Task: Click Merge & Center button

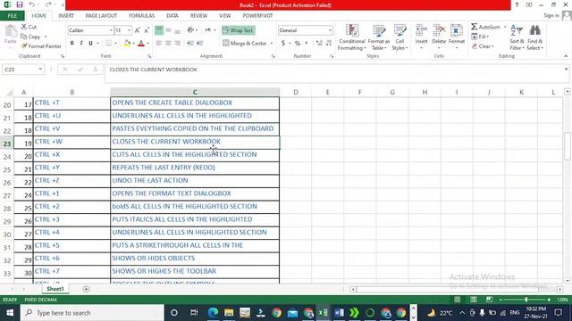Action: pyautogui.click(x=244, y=44)
